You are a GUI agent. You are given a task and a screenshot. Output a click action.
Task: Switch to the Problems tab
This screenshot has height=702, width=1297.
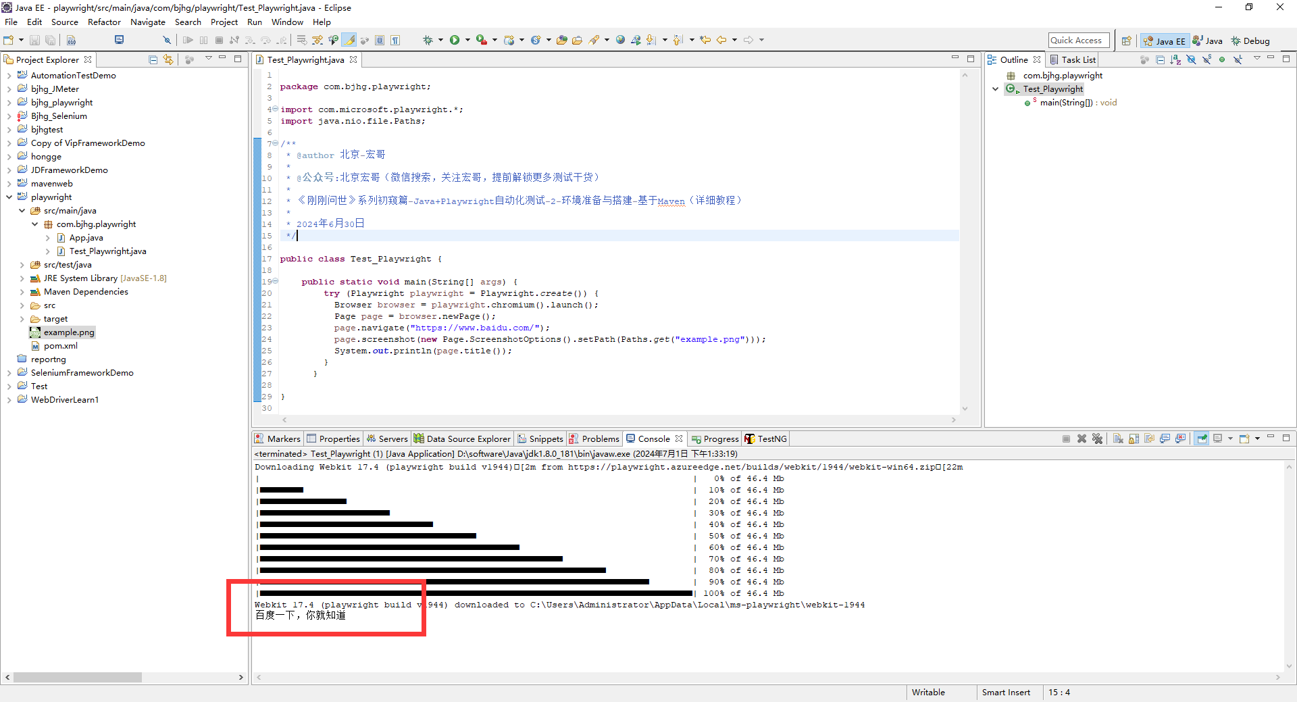[594, 438]
